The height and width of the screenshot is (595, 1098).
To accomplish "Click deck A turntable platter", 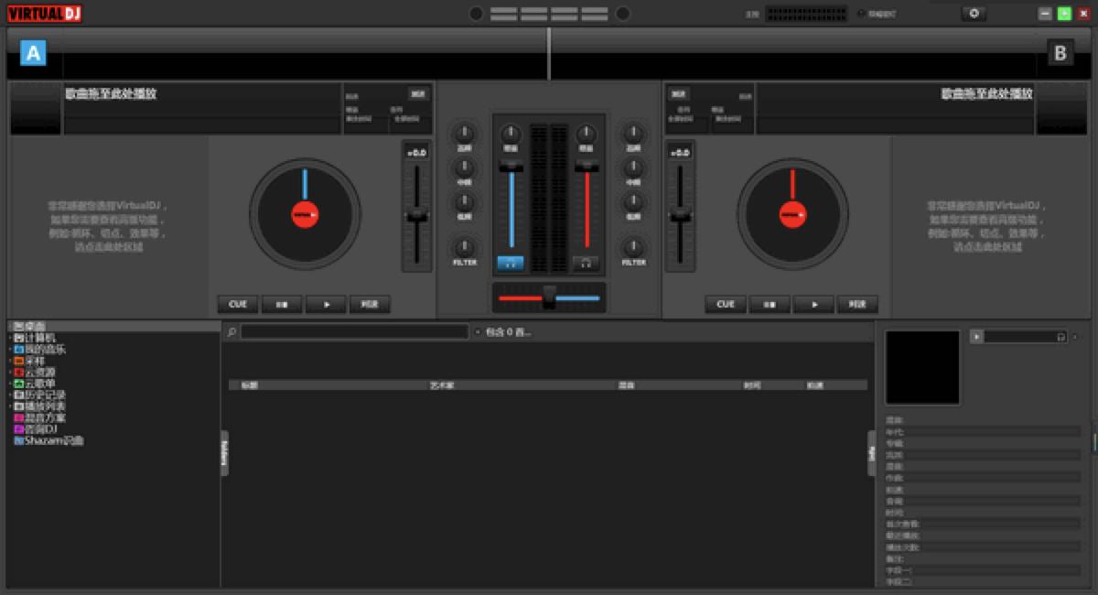I will [x=305, y=214].
